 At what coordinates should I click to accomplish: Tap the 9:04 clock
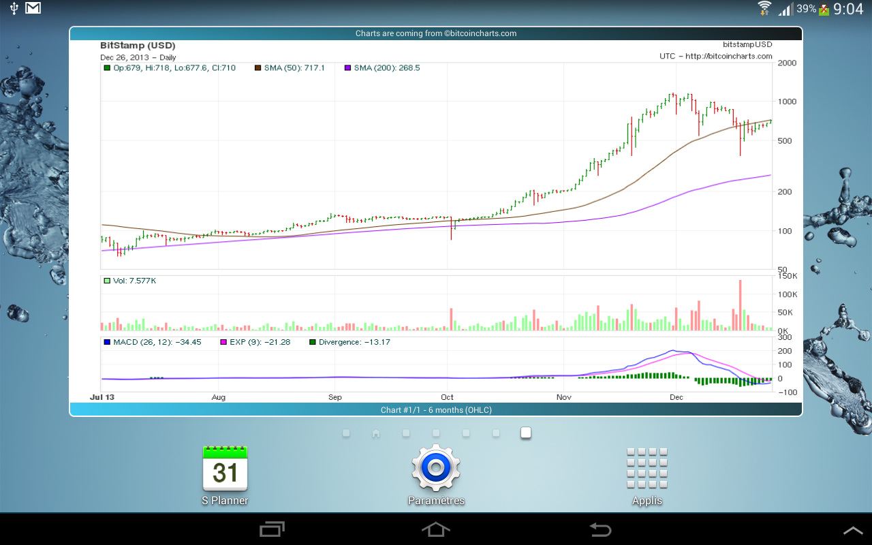[848, 9]
